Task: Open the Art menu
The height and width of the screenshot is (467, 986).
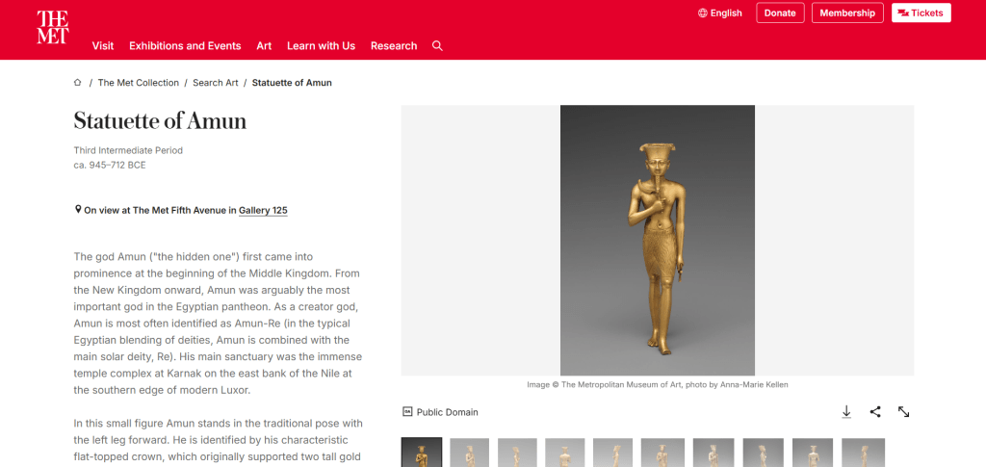Action: [264, 46]
